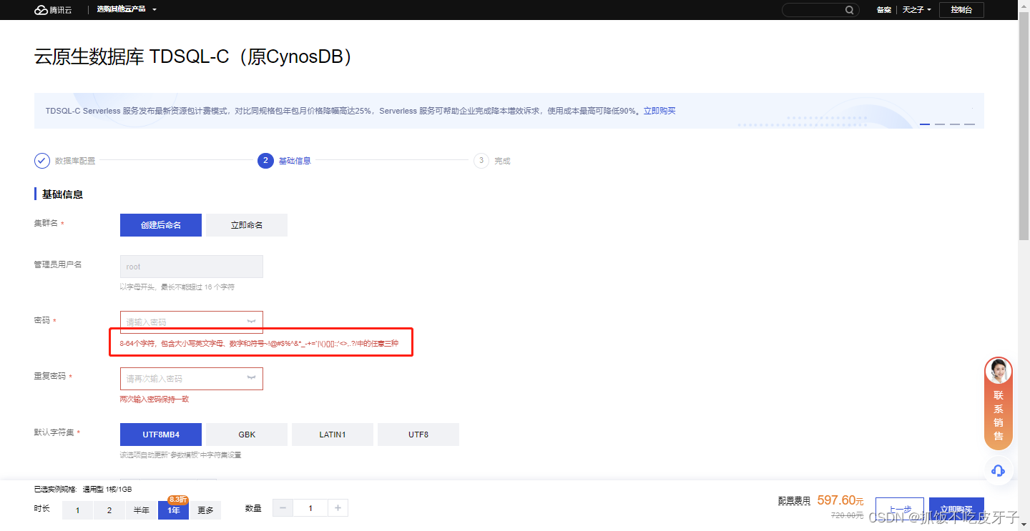
Task: Focus the top search box
Action: pos(820,10)
